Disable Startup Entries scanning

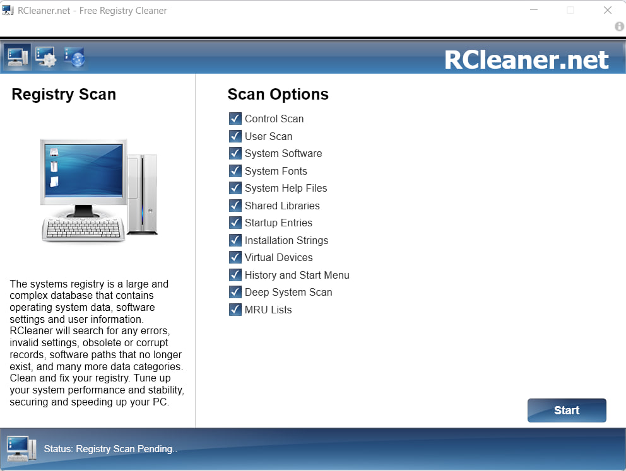(x=235, y=223)
